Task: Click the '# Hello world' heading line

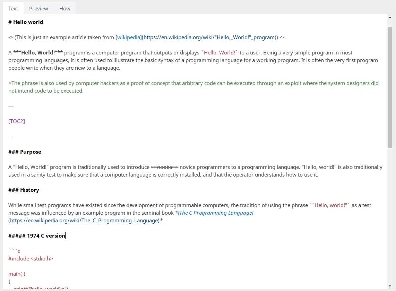Action: (x=26, y=22)
